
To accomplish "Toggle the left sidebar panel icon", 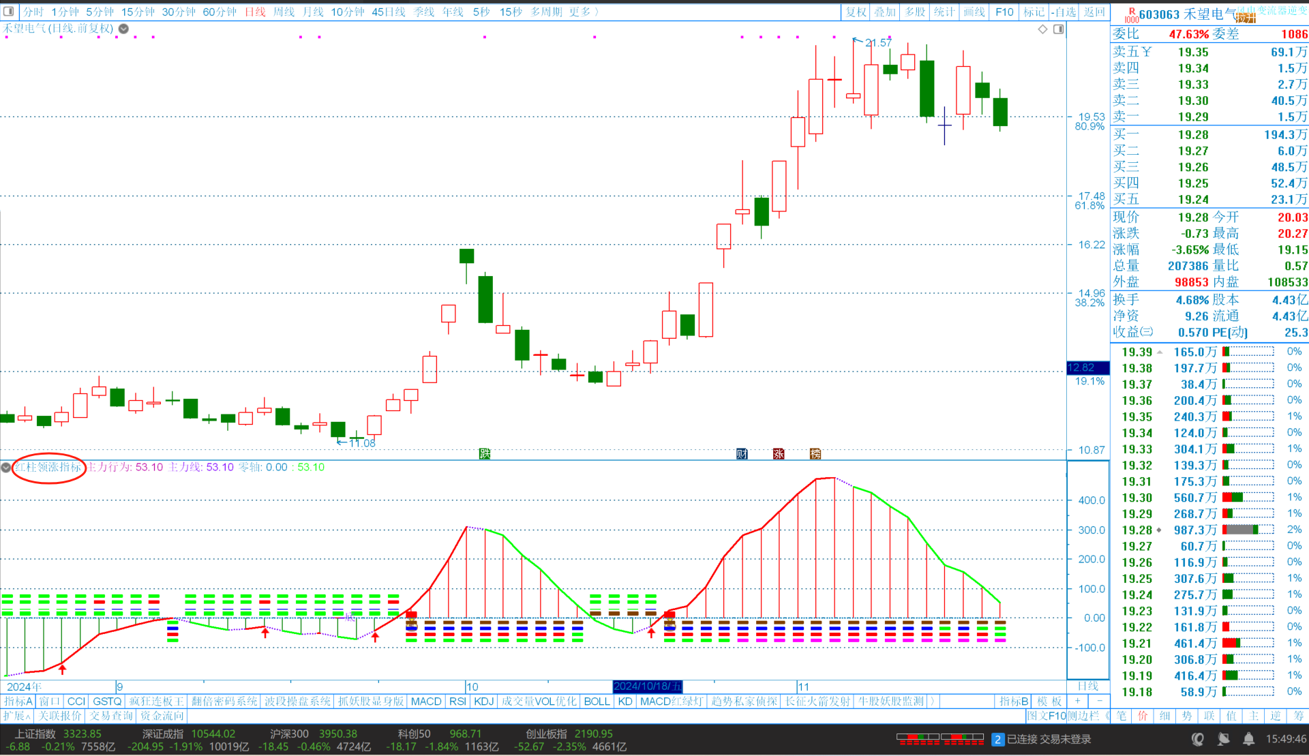I will click(x=8, y=12).
